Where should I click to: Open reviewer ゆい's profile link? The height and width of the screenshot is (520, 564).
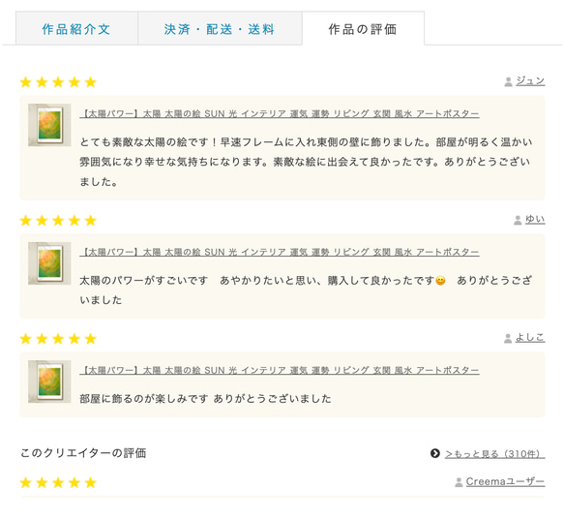pyautogui.click(x=535, y=219)
